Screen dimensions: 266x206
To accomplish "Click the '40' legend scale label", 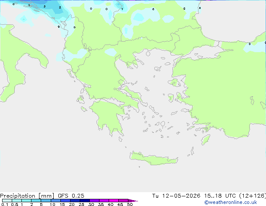I will point(110,204).
